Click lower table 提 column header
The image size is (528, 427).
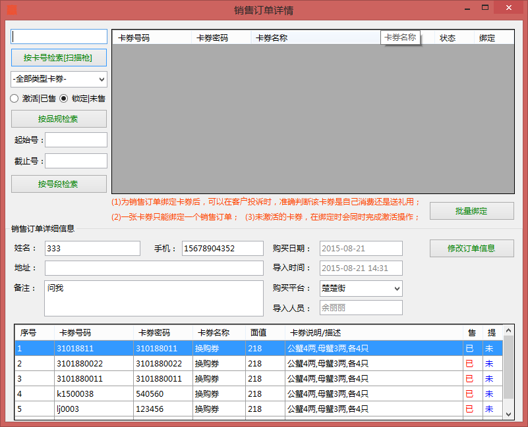click(x=492, y=333)
